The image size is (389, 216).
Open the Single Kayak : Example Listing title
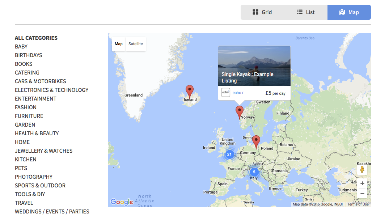tap(248, 77)
